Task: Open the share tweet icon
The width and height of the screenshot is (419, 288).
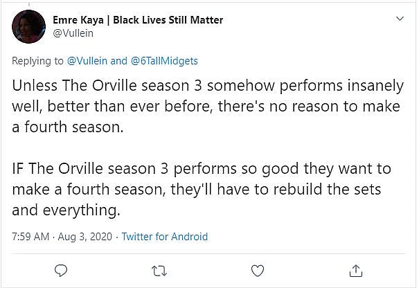Action: click(356, 269)
